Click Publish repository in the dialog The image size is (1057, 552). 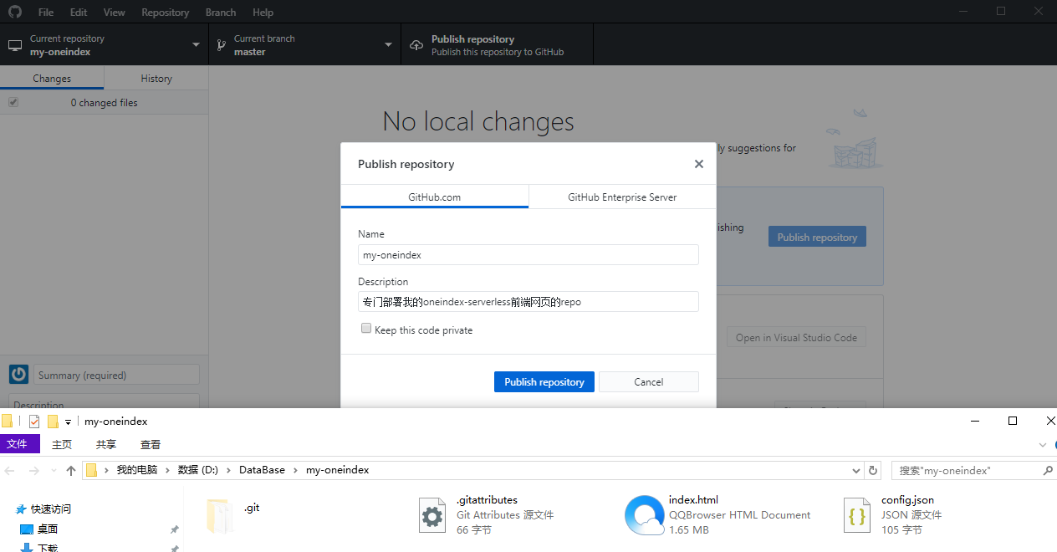point(544,381)
